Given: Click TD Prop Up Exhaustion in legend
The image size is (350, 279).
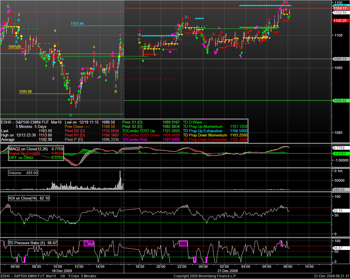Looking at the screenshot, I should pos(203,131).
